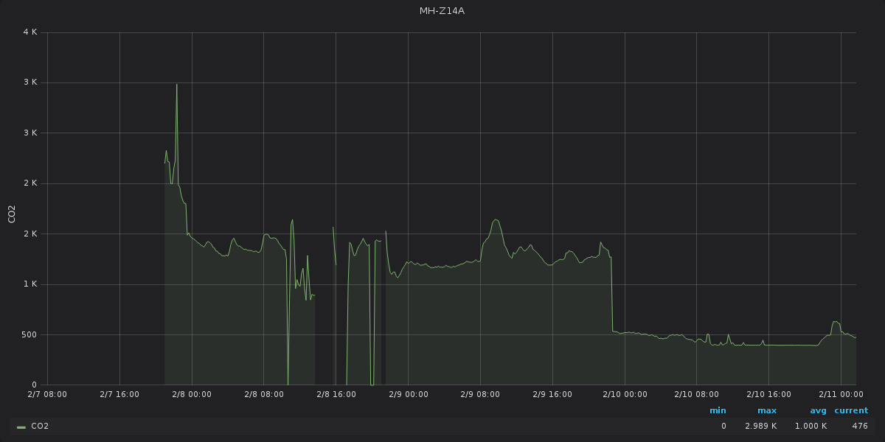Open the MH-Z14A panel title menu
This screenshot has width=885, height=442.
[x=442, y=11]
